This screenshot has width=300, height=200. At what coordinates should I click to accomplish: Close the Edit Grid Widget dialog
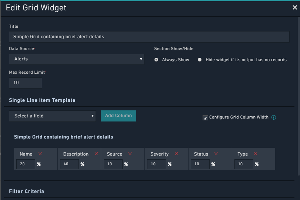[295, 7]
